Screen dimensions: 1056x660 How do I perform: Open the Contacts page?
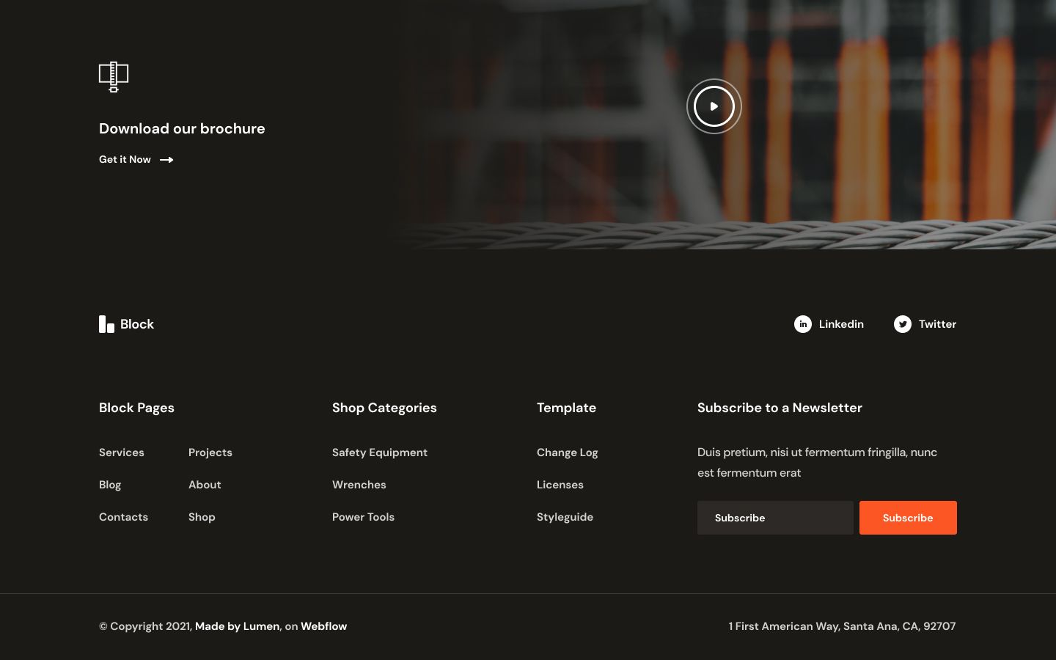[x=123, y=517]
